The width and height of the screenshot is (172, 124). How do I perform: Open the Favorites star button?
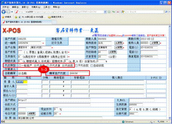(x=7, y=17)
